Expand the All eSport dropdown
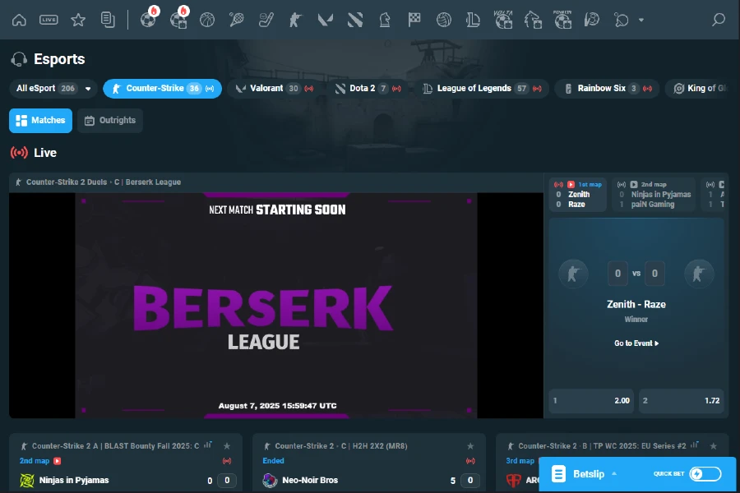The image size is (740, 493). point(51,88)
